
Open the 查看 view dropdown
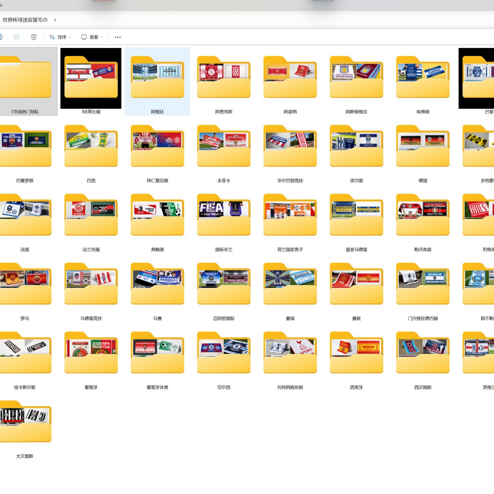point(92,37)
